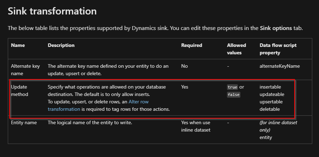Image resolution: width=319 pixels, height=157 pixels.
Task: Click the Required column header
Action: [192, 45]
